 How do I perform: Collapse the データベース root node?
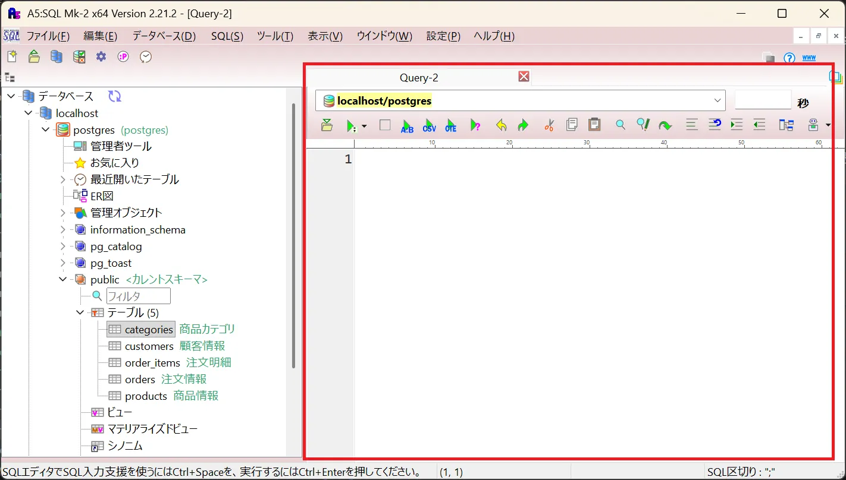[11, 96]
